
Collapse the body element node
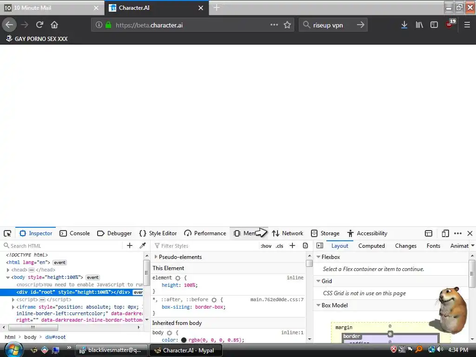[x=8, y=277]
